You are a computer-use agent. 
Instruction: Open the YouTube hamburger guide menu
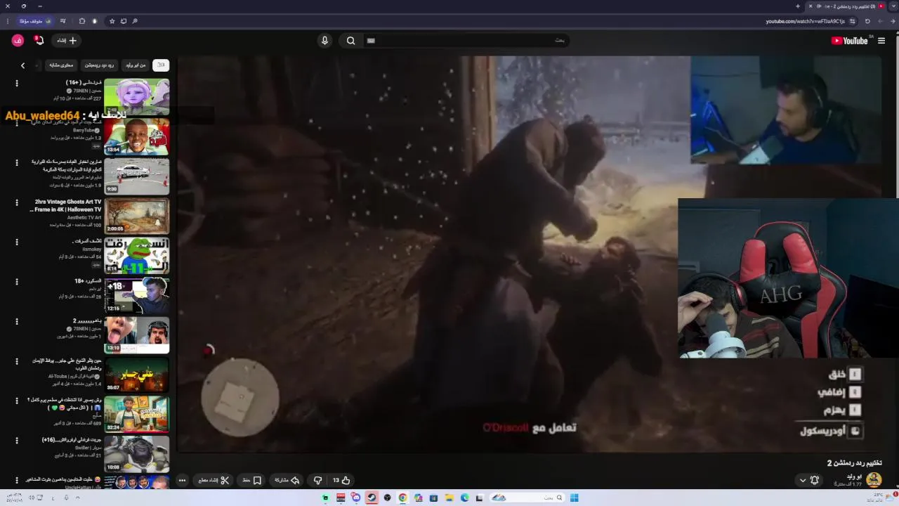click(x=881, y=41)
